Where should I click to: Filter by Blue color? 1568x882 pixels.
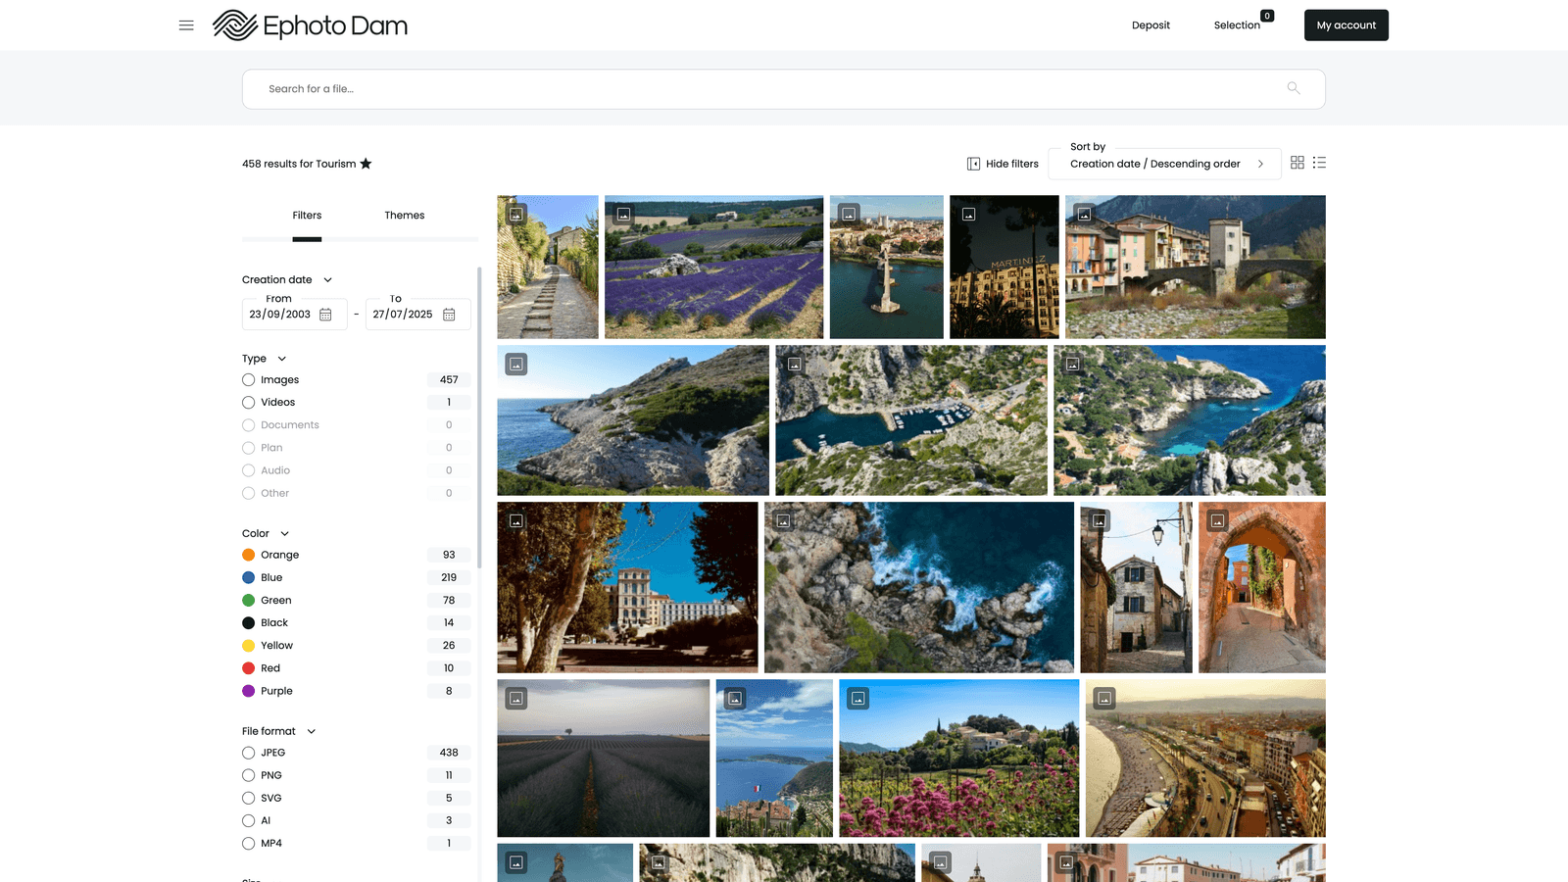click(x=248, y=577)
